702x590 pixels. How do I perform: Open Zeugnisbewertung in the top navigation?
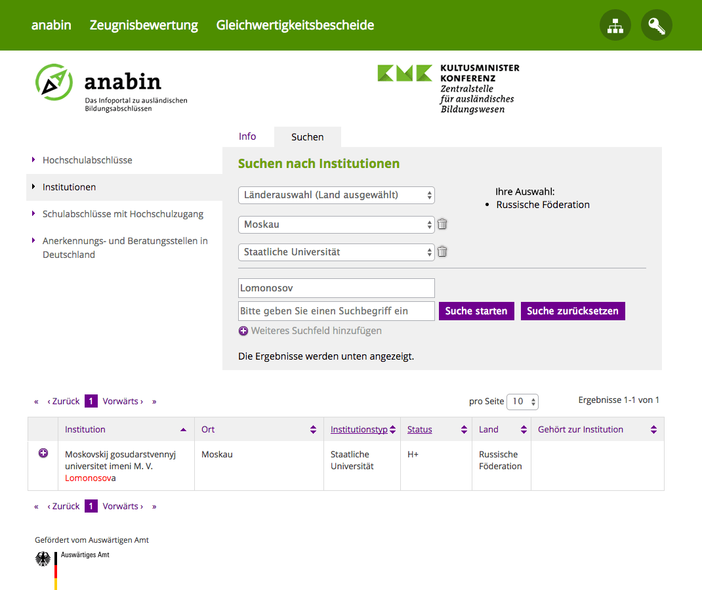144,26
